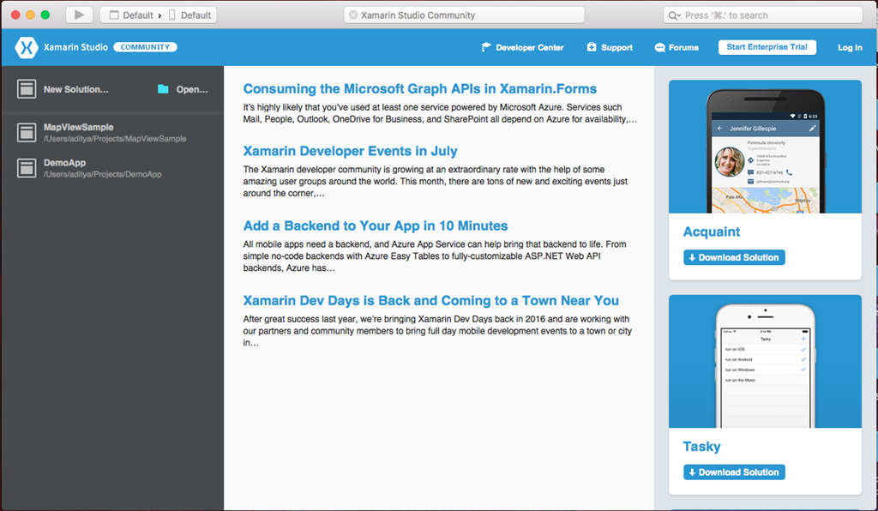
Task: Download the Tasky sample solution
Action: pos(734,472)
